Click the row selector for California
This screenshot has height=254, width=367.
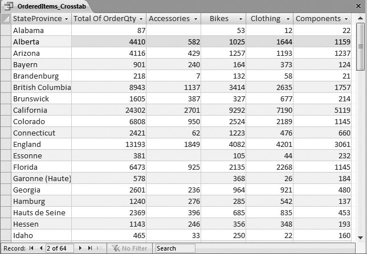point(6,110)
